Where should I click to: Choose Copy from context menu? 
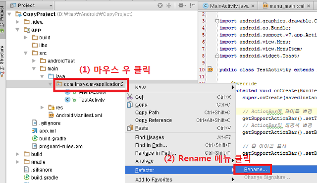pyautogui.click(x=180, y=105)
